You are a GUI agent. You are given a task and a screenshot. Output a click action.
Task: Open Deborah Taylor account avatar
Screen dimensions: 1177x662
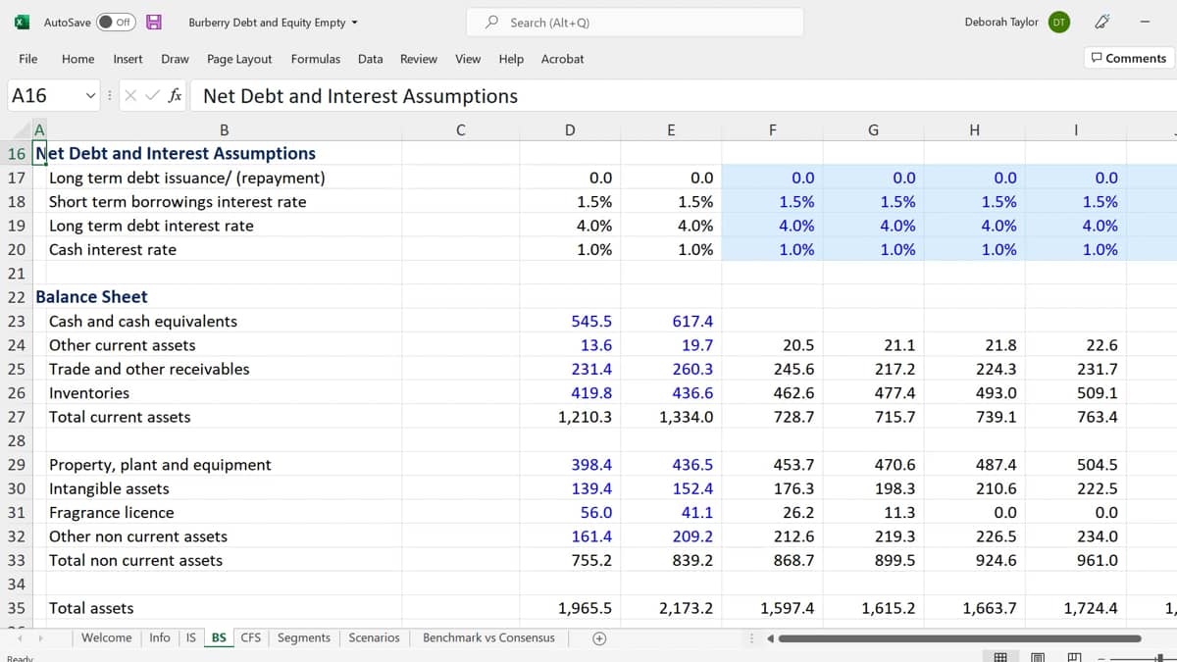(1058, 22)
